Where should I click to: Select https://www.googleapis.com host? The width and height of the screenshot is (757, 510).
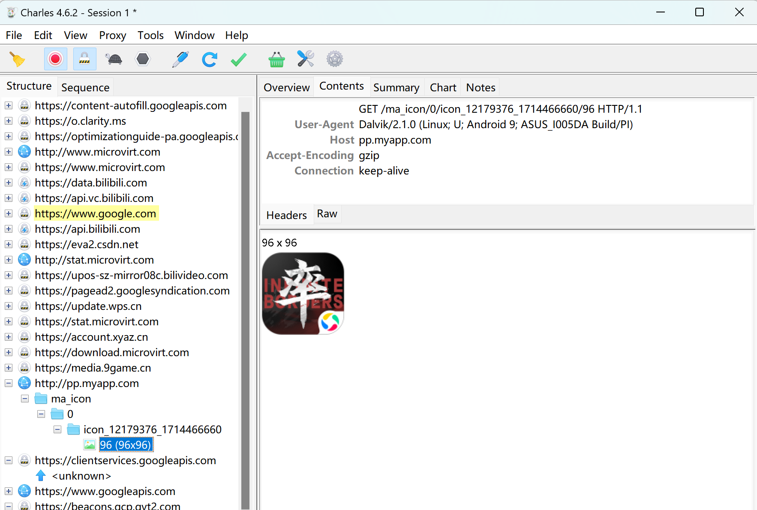105,491
